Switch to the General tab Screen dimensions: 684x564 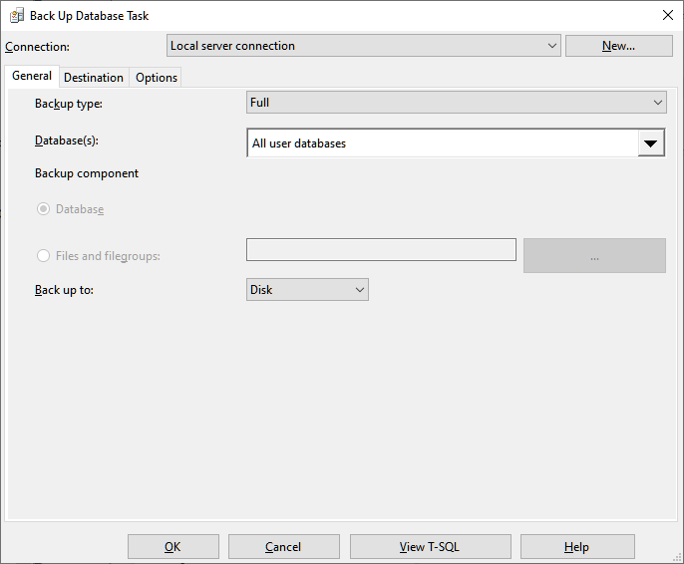32,76
